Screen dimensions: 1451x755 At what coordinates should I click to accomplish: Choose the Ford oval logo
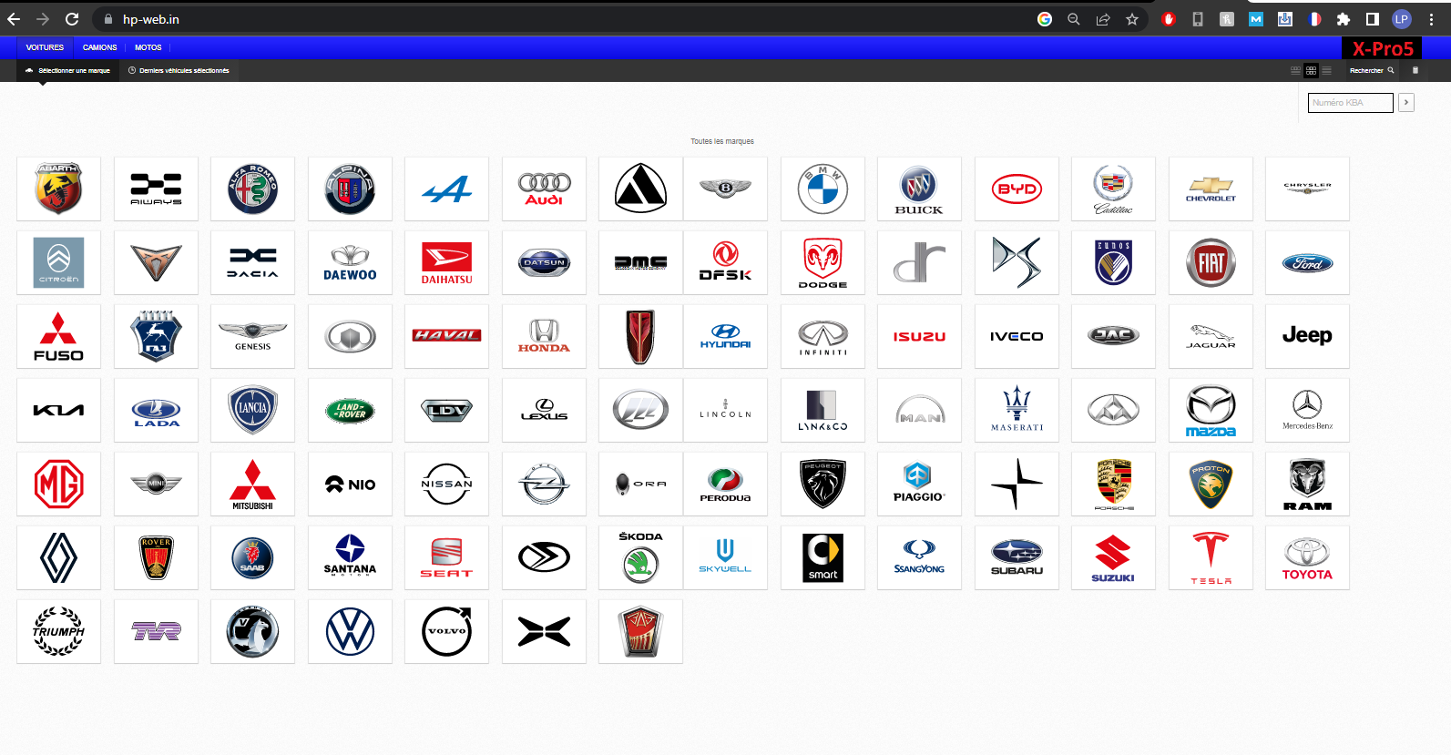click(1307, 262)
